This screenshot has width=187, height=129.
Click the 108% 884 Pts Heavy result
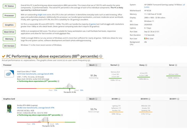(x=143, y=79)
